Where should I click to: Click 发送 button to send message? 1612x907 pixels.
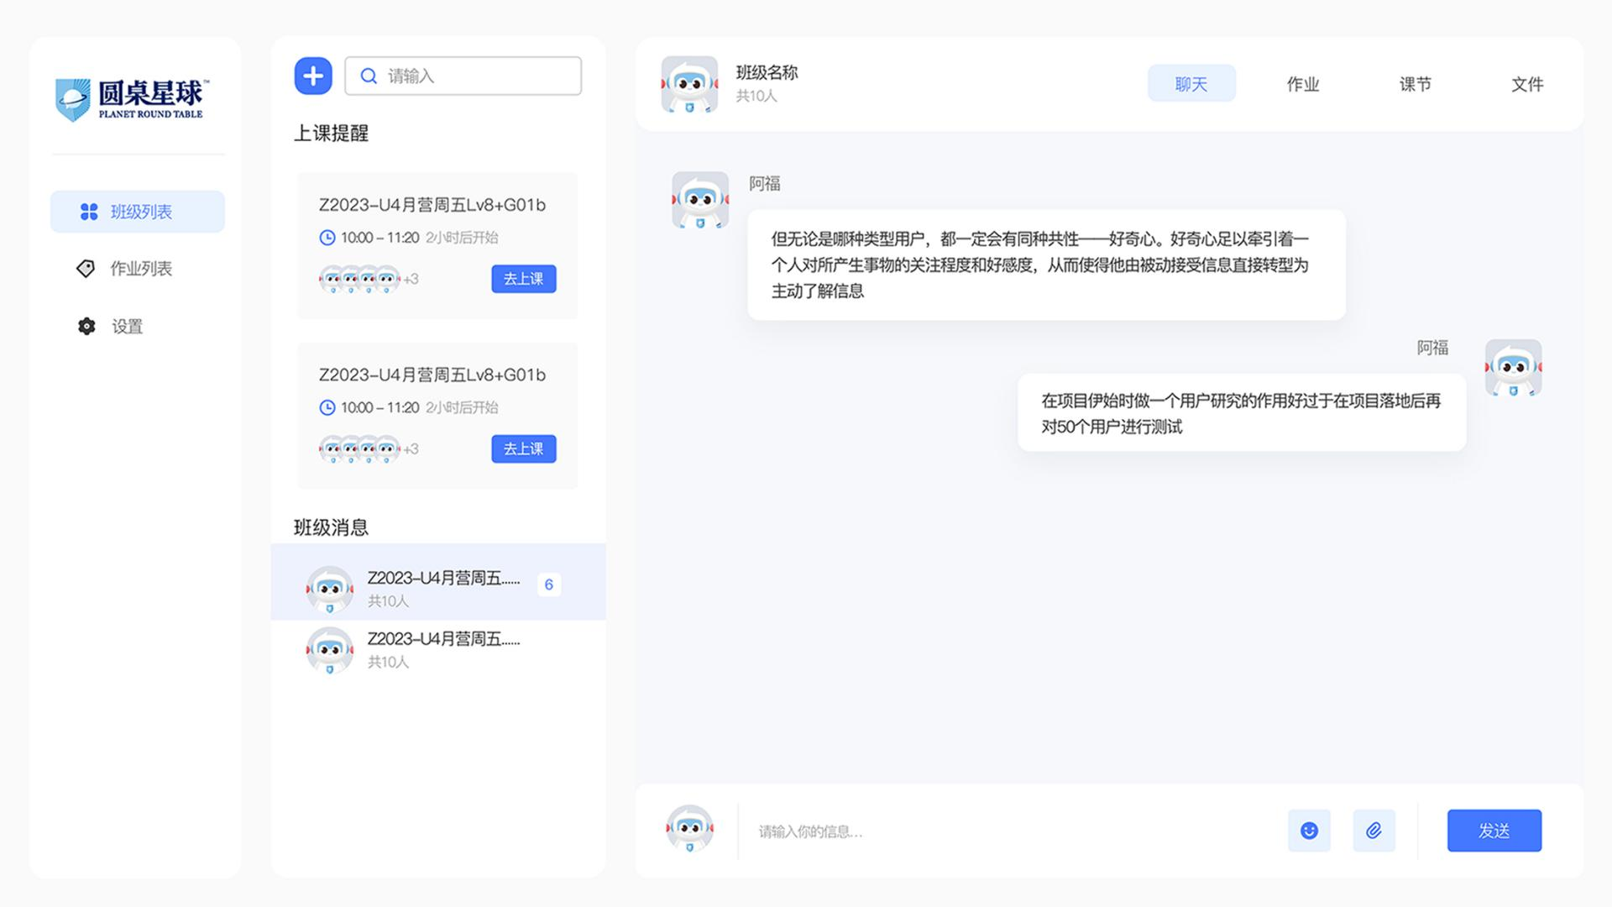coord(1494,830)
